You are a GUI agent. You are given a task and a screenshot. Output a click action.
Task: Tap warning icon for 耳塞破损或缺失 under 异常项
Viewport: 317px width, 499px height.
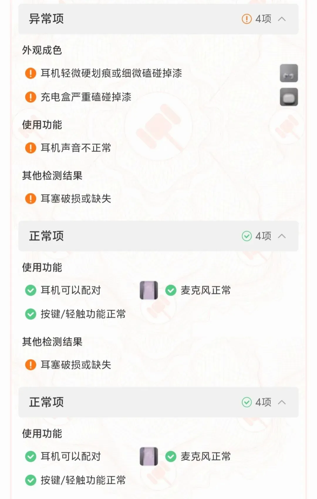pyautogui.click(x=31, y=199)
